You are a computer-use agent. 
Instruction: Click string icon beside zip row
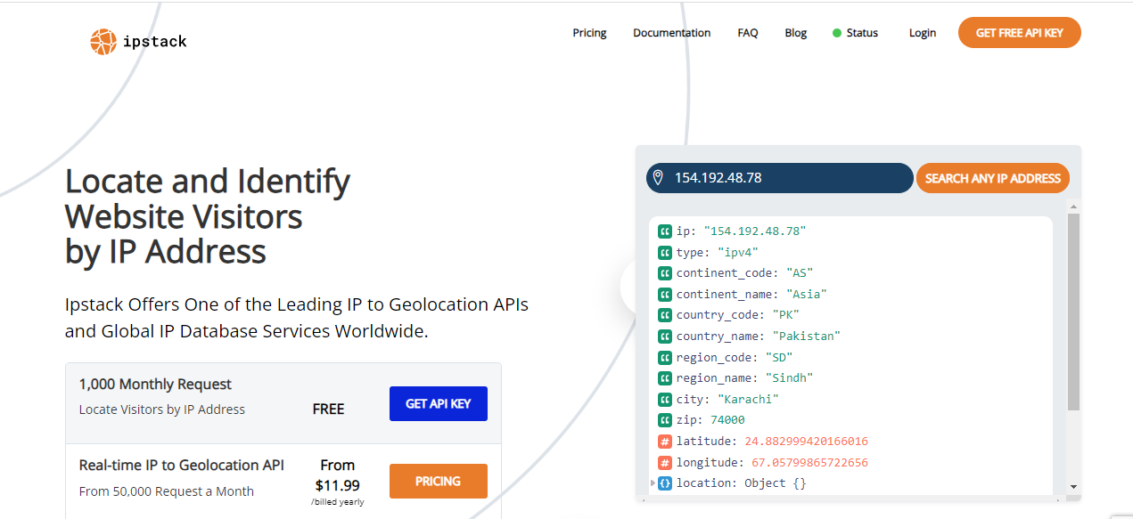coord(664,420)
